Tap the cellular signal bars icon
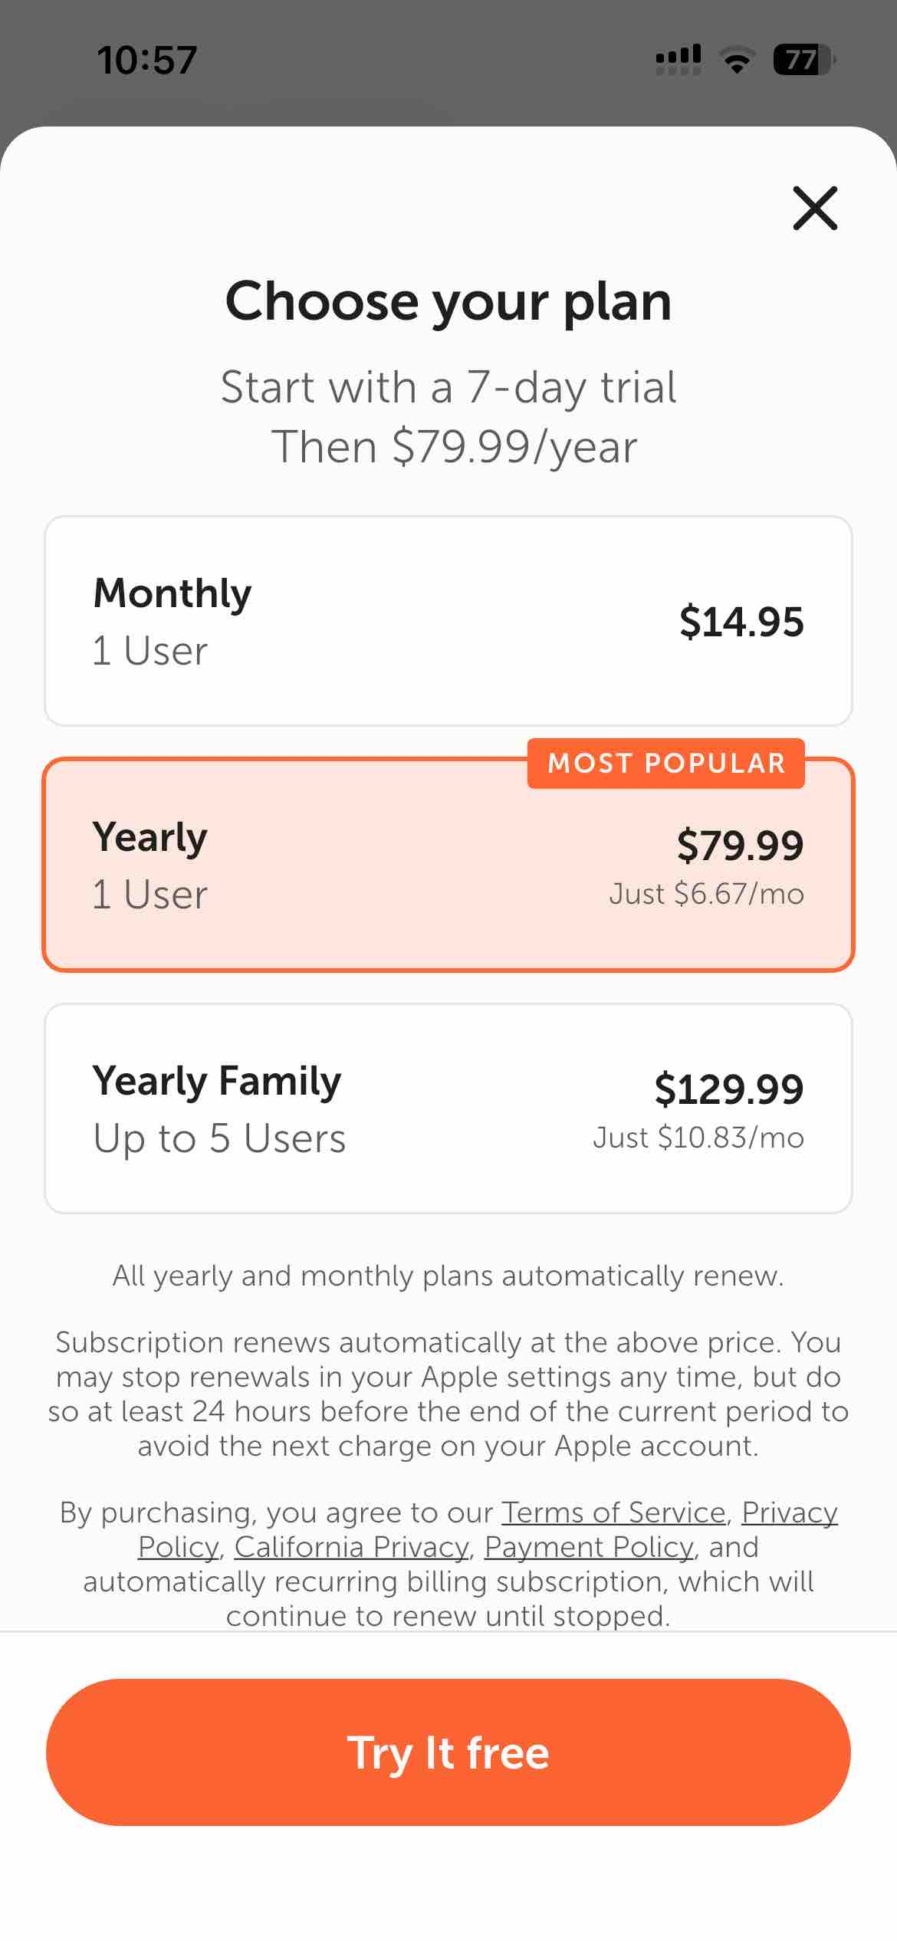 pos(678,60)
